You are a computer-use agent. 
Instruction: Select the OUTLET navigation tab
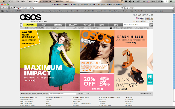click(87, 25)
